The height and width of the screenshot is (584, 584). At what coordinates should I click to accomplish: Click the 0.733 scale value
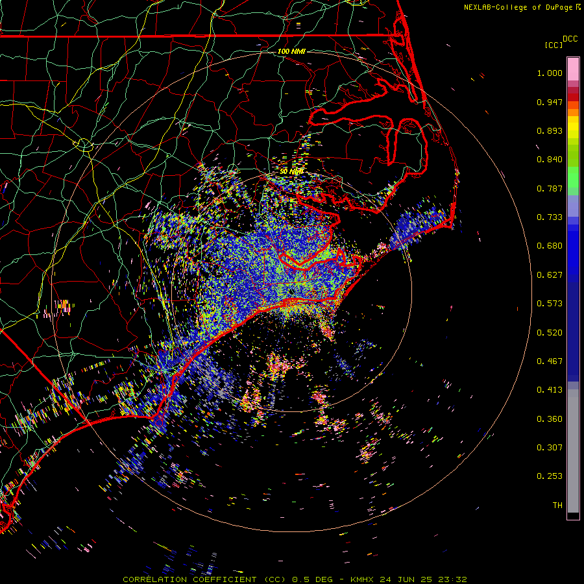pos(550,217)
